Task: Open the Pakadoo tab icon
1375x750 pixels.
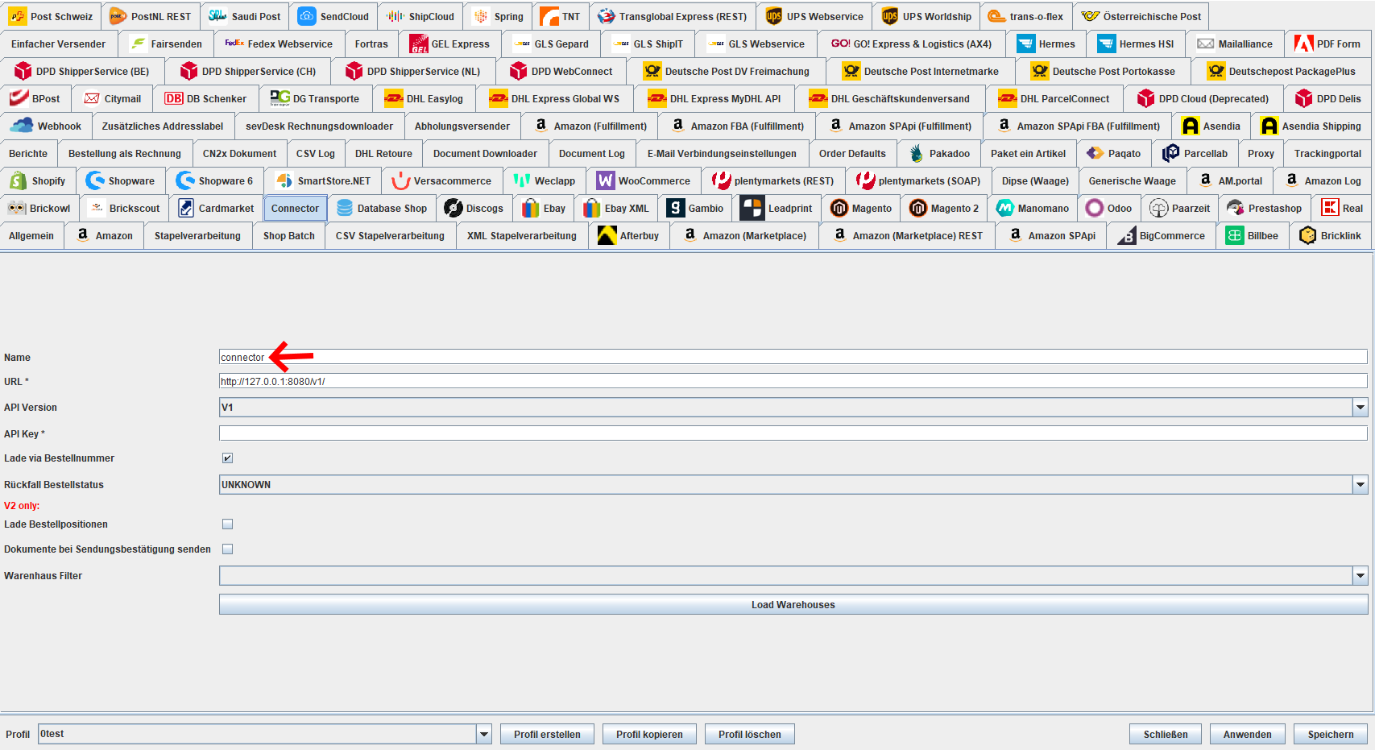Action: tap(917, 153)
